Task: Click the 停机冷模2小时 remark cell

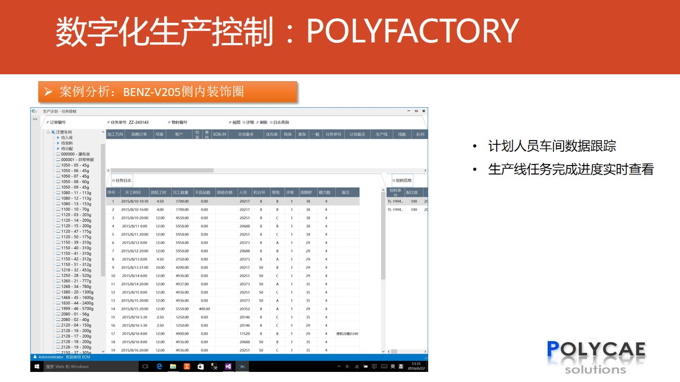Action: pyautogui.click(x=347, y=334)
